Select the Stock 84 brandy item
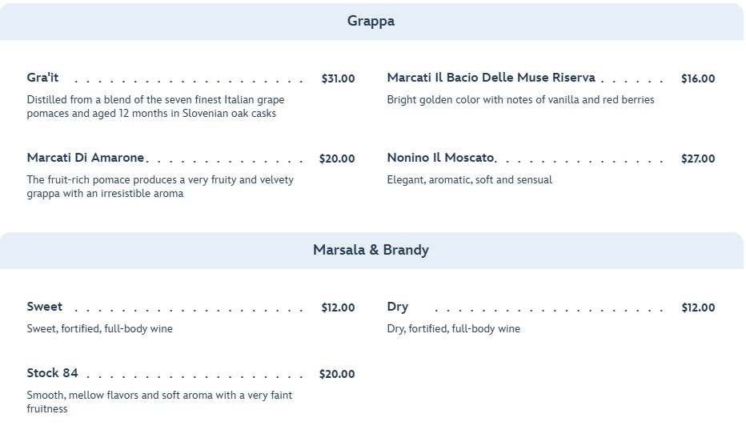 click(x=52, y=373)
